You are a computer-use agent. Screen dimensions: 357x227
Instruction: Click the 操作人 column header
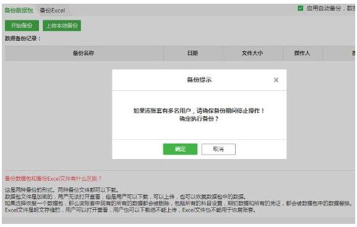point(302,53)
